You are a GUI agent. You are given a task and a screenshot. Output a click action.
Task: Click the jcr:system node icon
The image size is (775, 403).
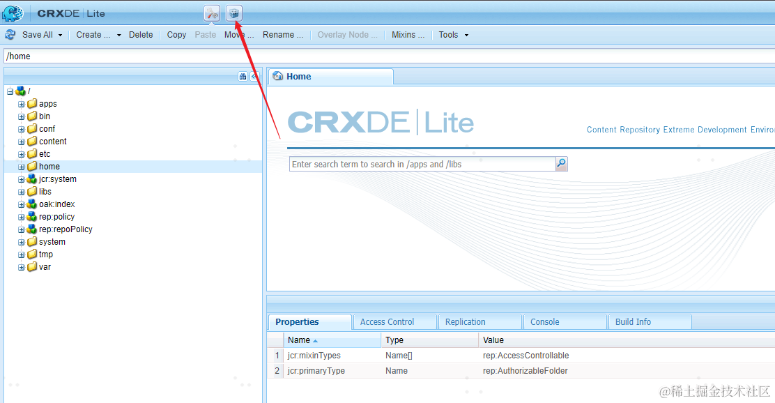(32, 179)
